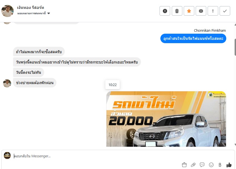The height and width of the screenshot is (169, 236).
Task: Mark conversation done with the checkmark button
Action: [225, 11]
